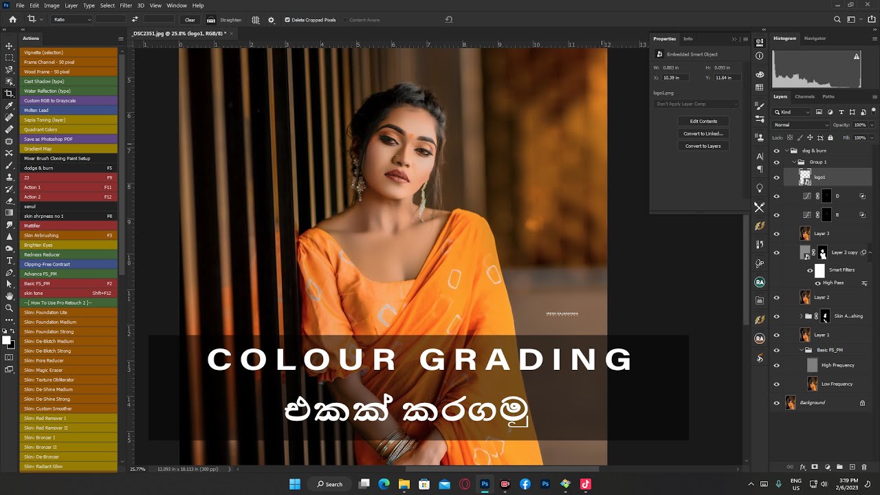Delete layer using trash icon
The image size is (880, 495).
click(865, 467)
